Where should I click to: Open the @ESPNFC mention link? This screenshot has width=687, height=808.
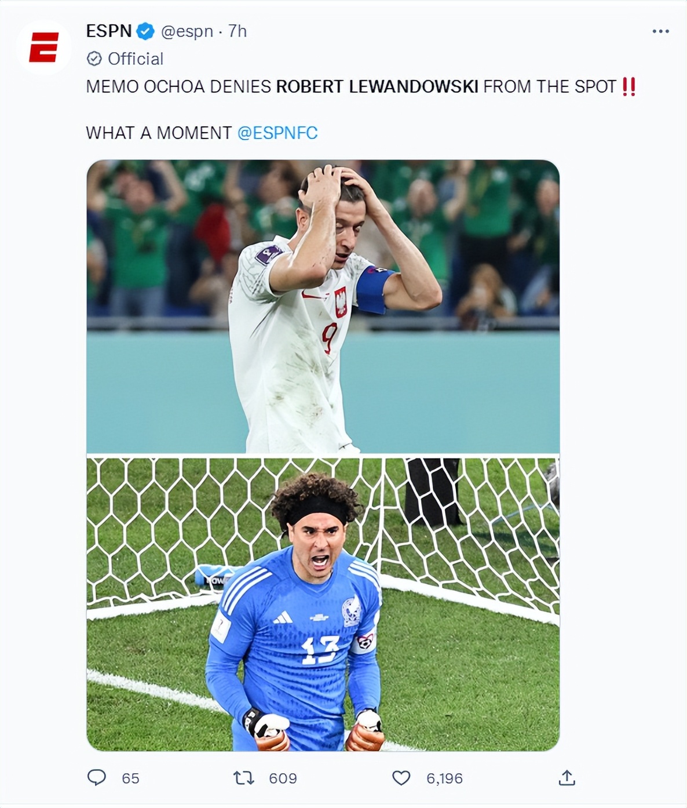[277, 133]
